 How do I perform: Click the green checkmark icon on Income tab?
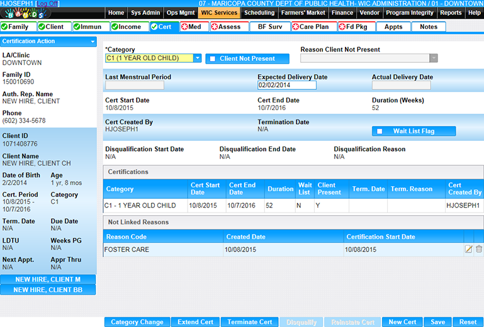pos(116,27)
